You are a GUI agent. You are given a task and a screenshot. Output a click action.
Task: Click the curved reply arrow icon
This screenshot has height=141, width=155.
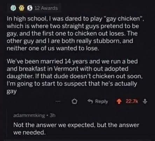tap(90, 102)
